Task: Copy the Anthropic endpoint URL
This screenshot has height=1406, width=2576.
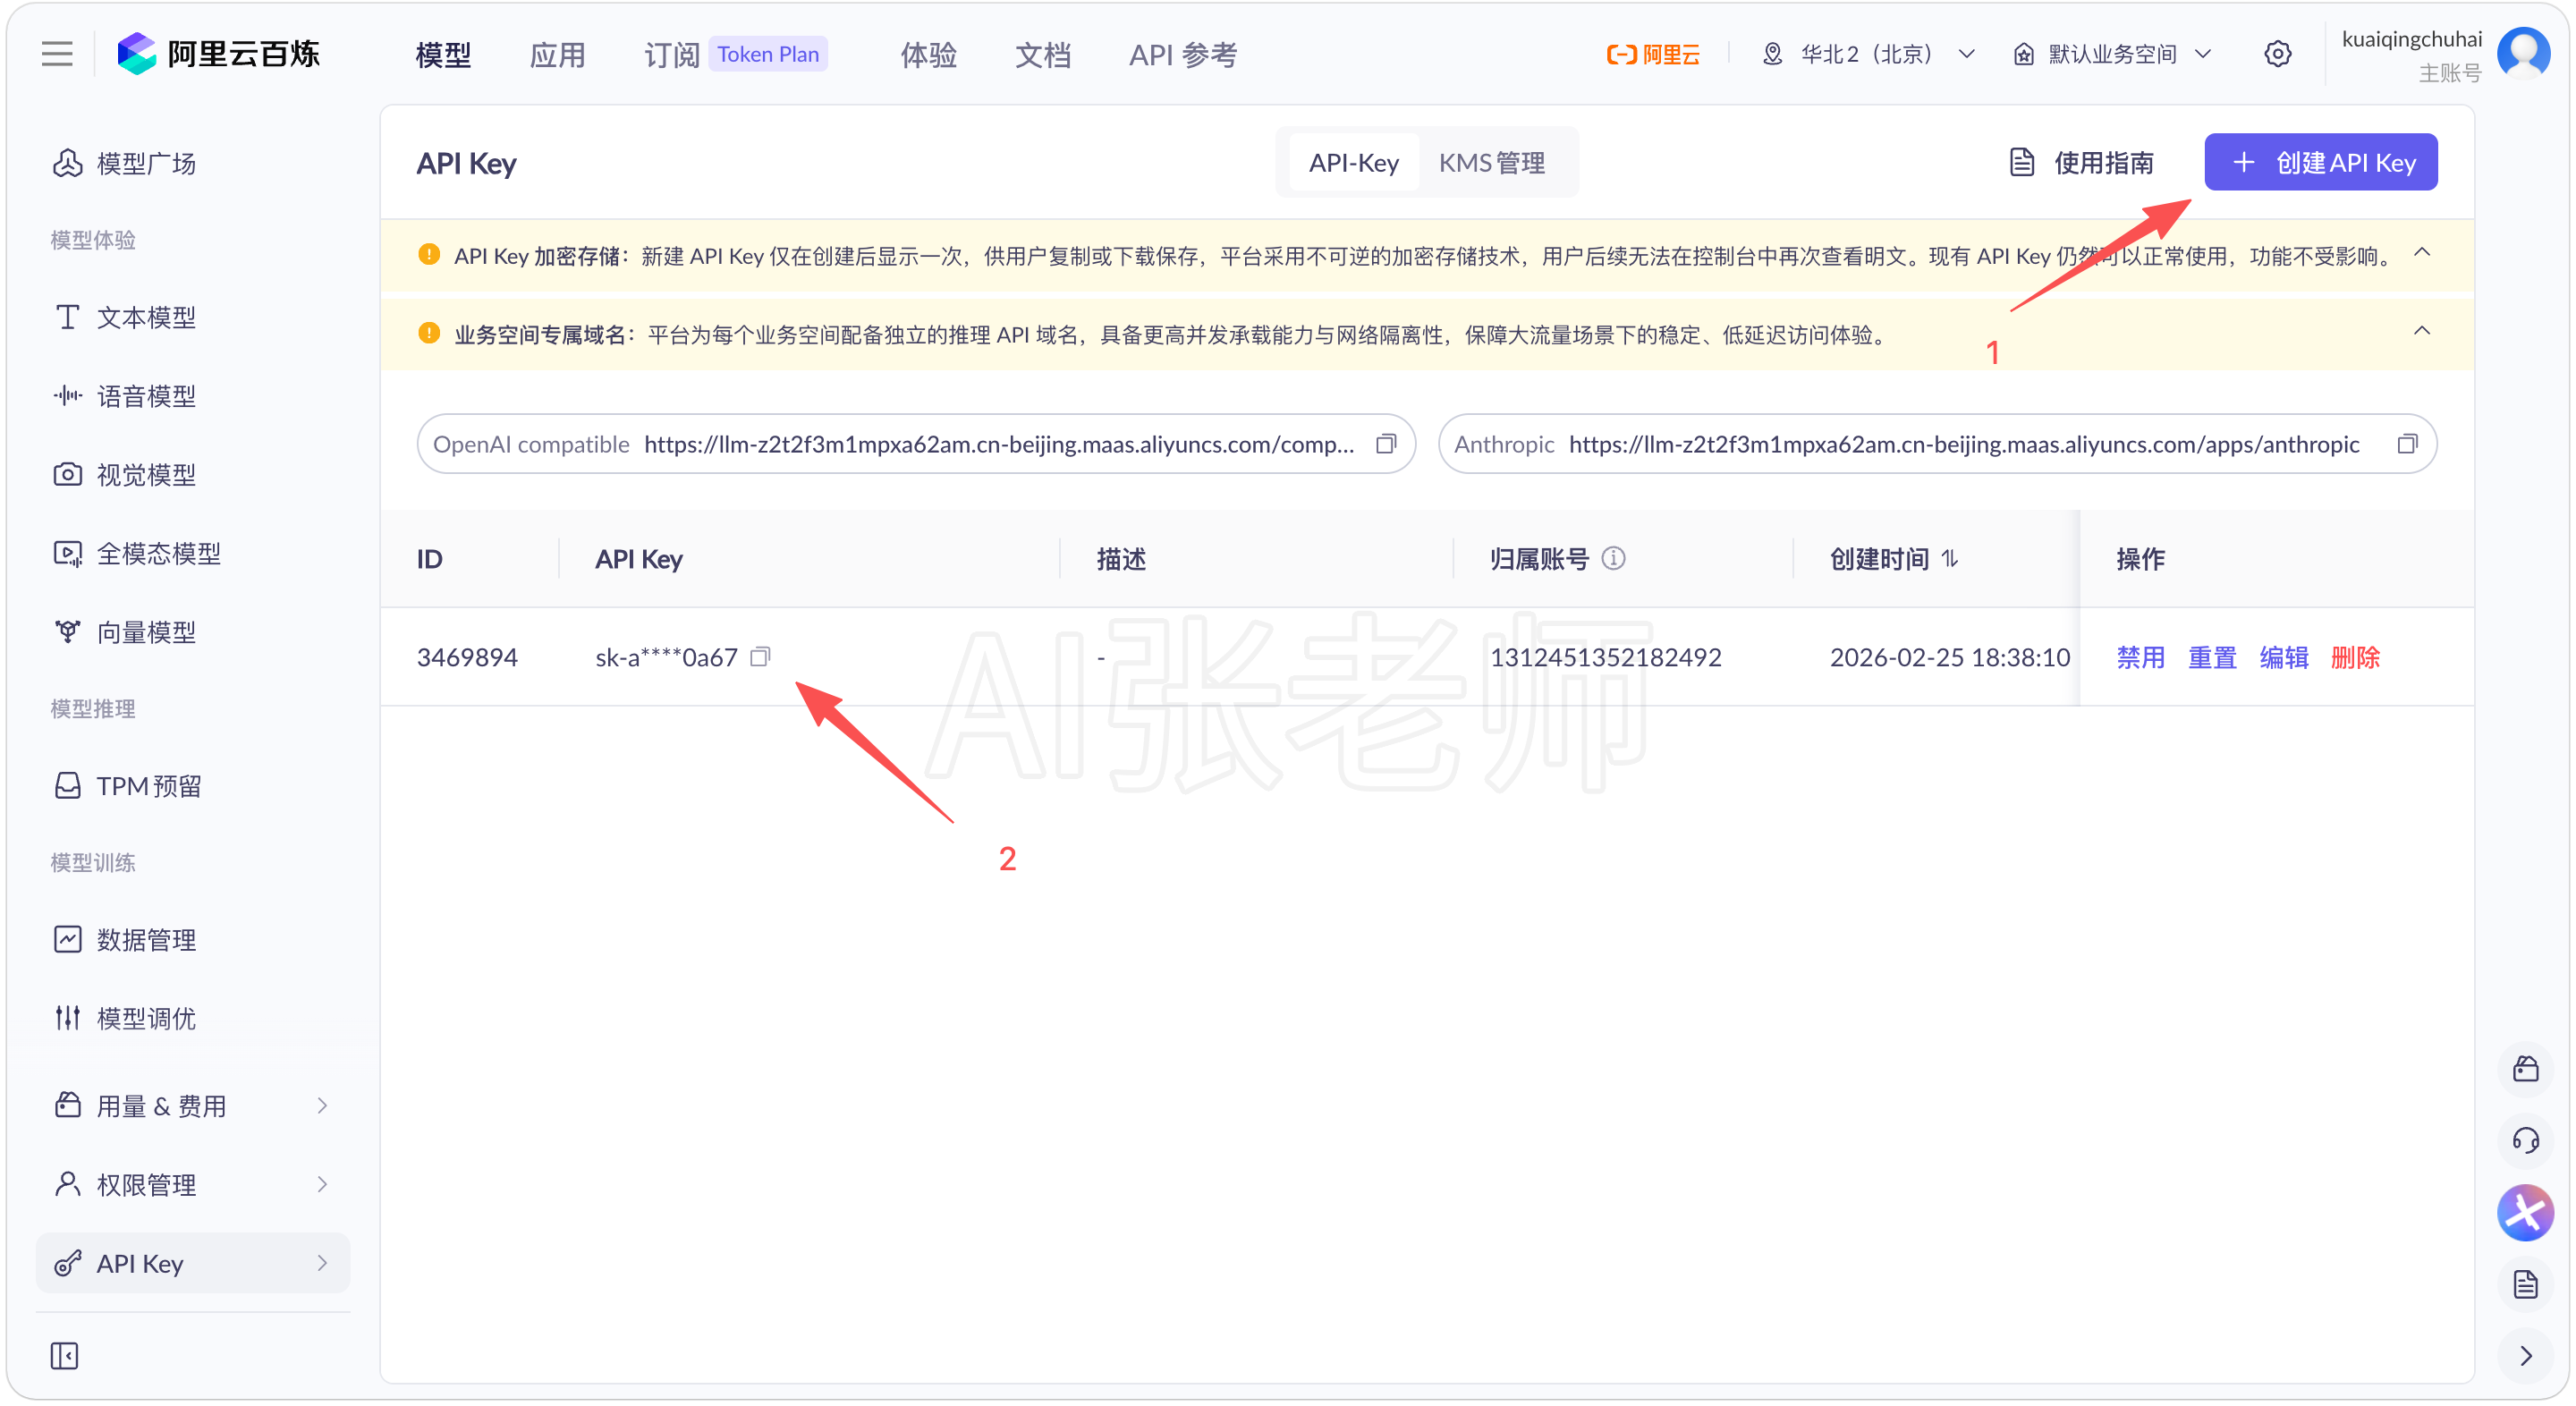Action: 2407,444
